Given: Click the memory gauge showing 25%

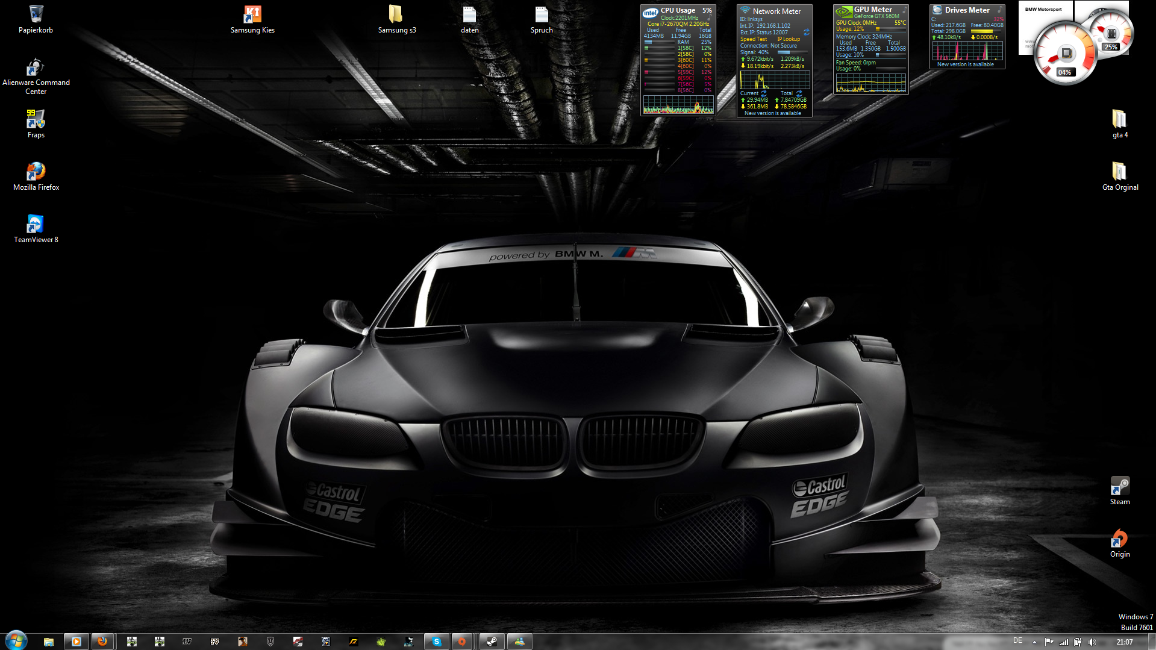Looking at the screenshot, I should click(x=1111, y=33).
